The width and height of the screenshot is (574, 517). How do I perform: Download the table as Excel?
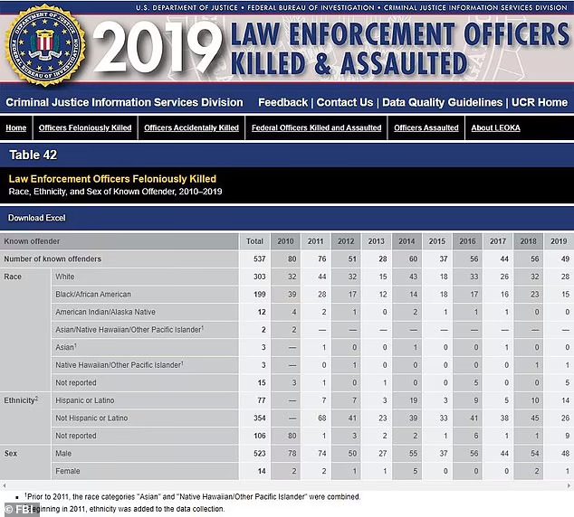(37, 218)
